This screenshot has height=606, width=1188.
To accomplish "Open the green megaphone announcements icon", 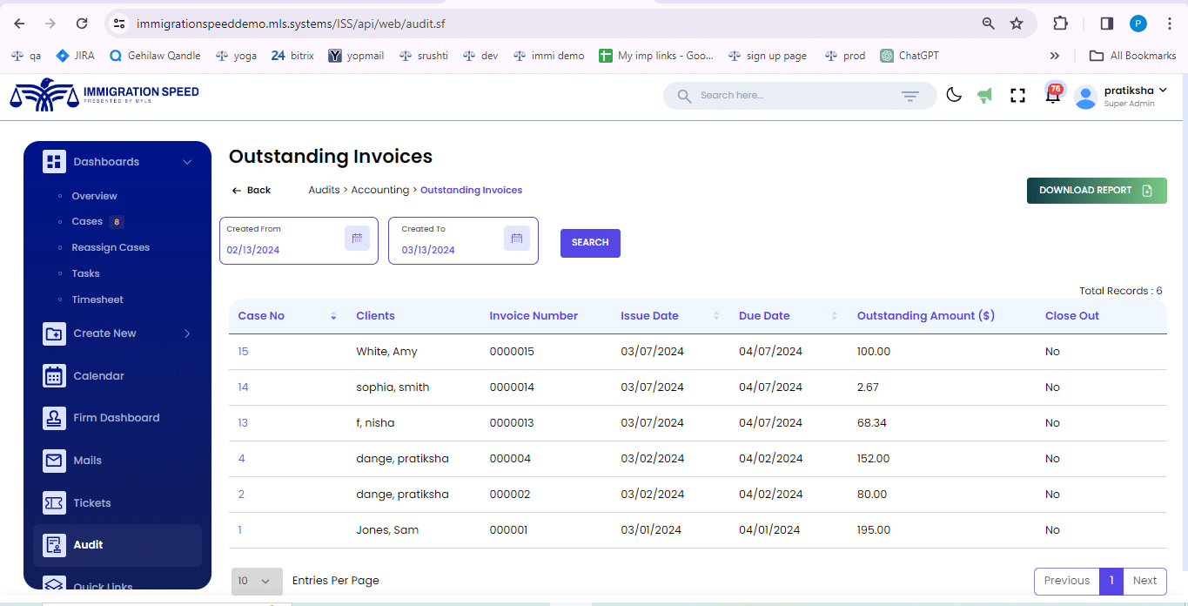I will 984,96.
